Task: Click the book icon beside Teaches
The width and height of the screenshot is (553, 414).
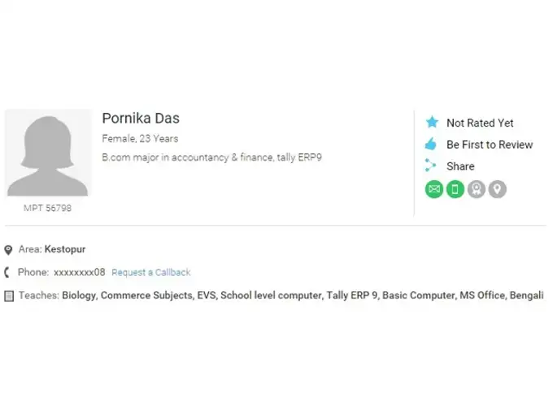Action: (8, 295)
